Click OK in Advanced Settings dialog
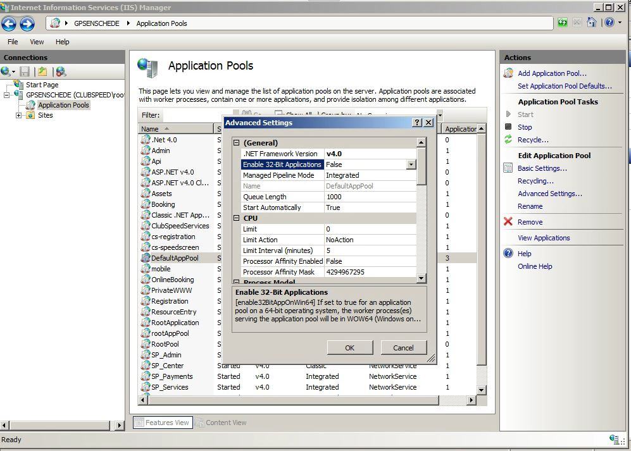 [x=350, y=348]
